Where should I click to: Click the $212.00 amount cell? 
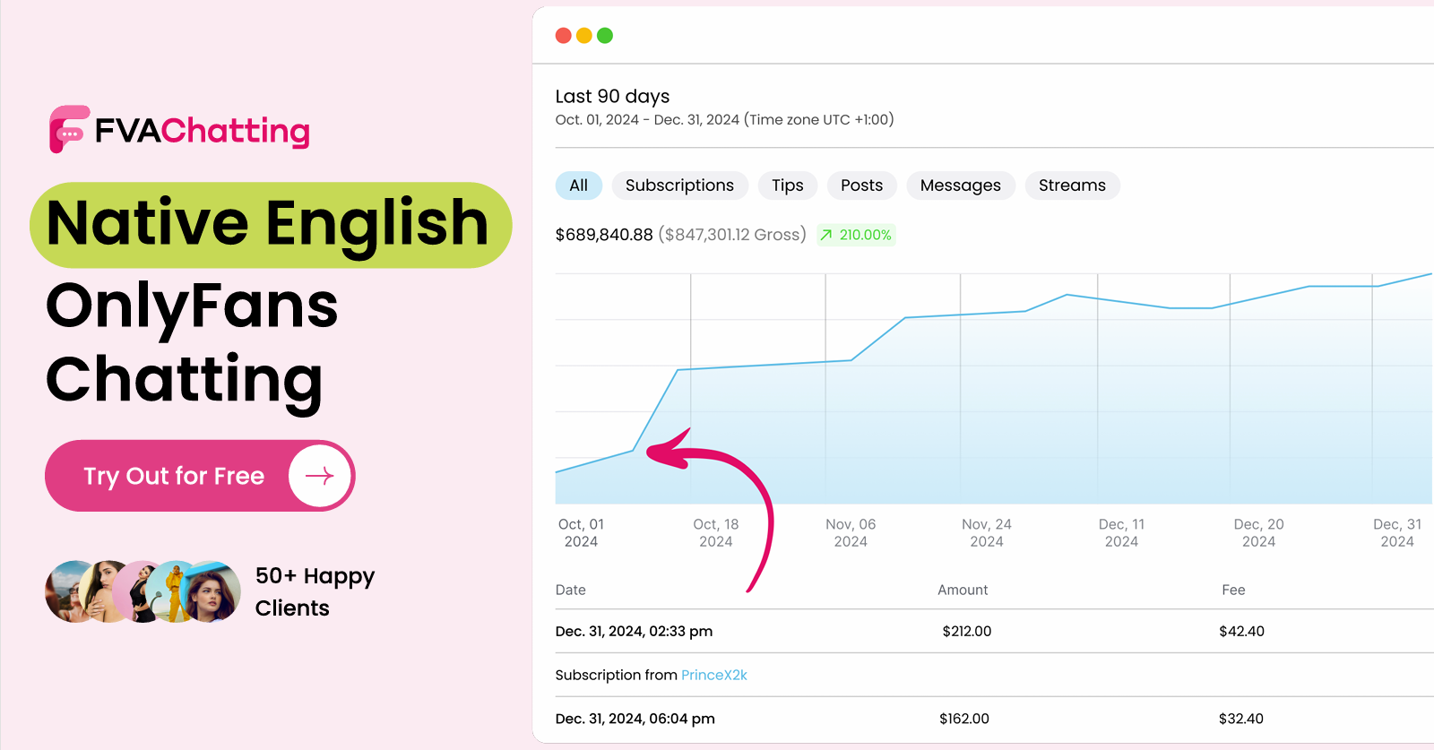(x=966, y=631)
